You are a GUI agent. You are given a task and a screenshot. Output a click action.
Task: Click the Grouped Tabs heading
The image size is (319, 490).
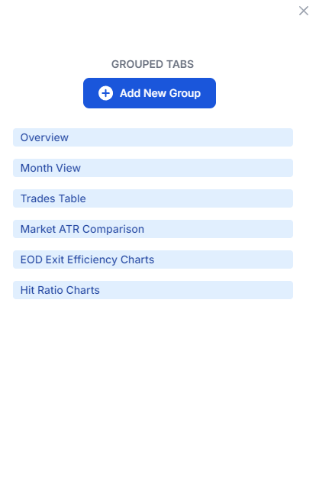click(153, 64)
